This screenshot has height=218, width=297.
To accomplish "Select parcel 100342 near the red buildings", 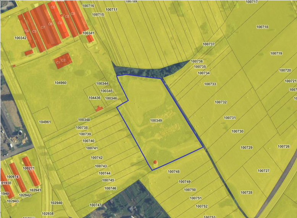I will 20,38.
